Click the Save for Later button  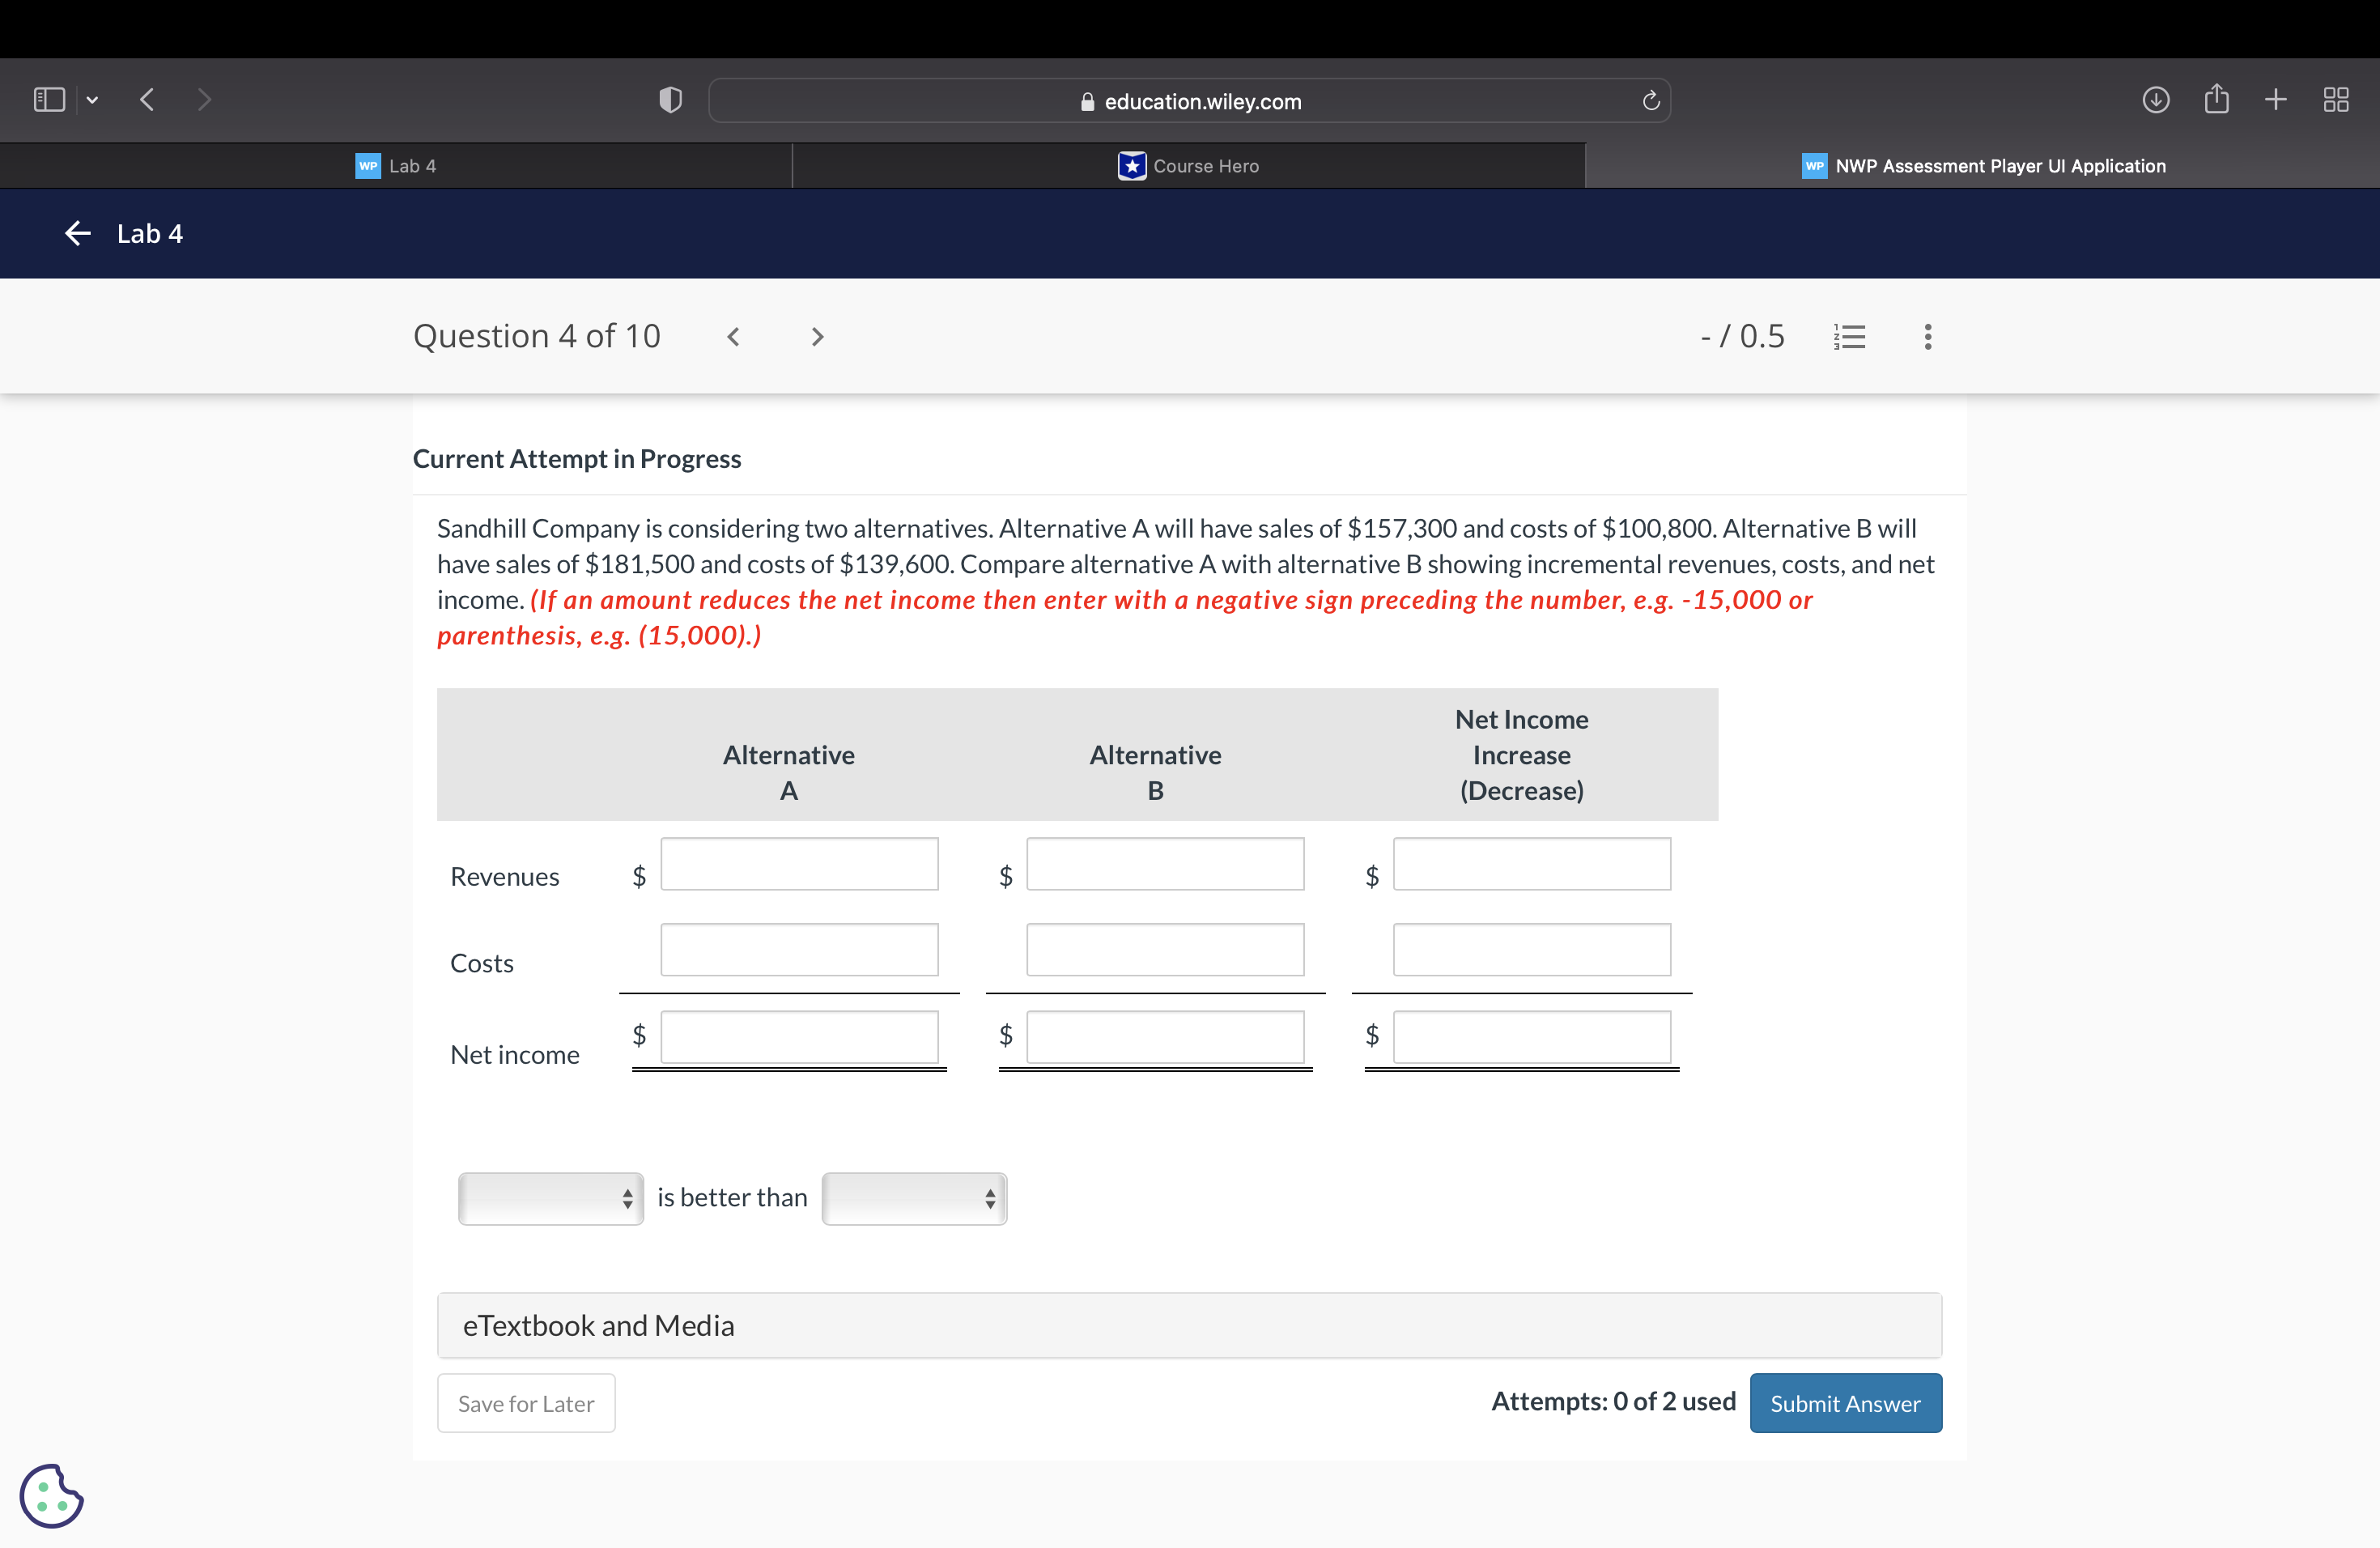pyautogui.click(x=526, y=1403)
